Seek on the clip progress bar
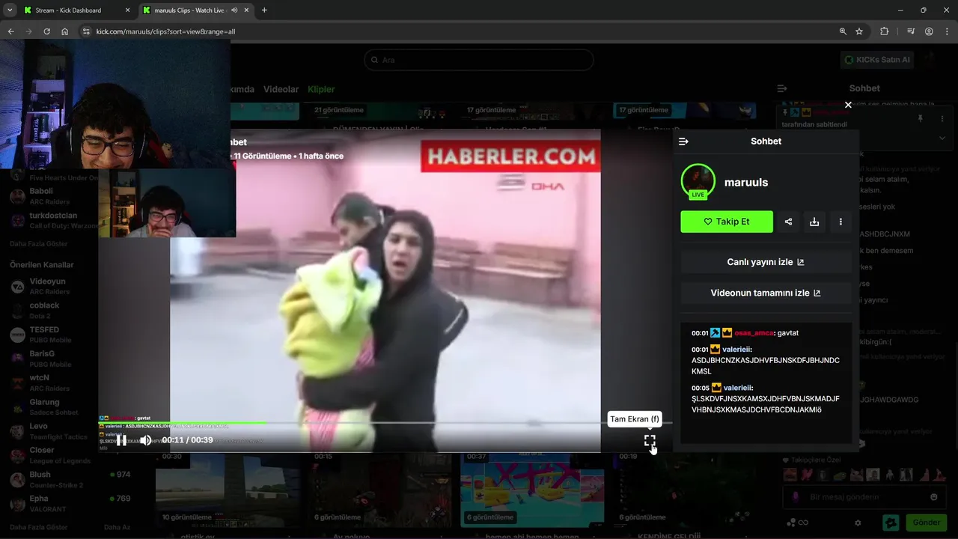Image resolution: width=958 pixels, height=539 pixels. point(385,423)
